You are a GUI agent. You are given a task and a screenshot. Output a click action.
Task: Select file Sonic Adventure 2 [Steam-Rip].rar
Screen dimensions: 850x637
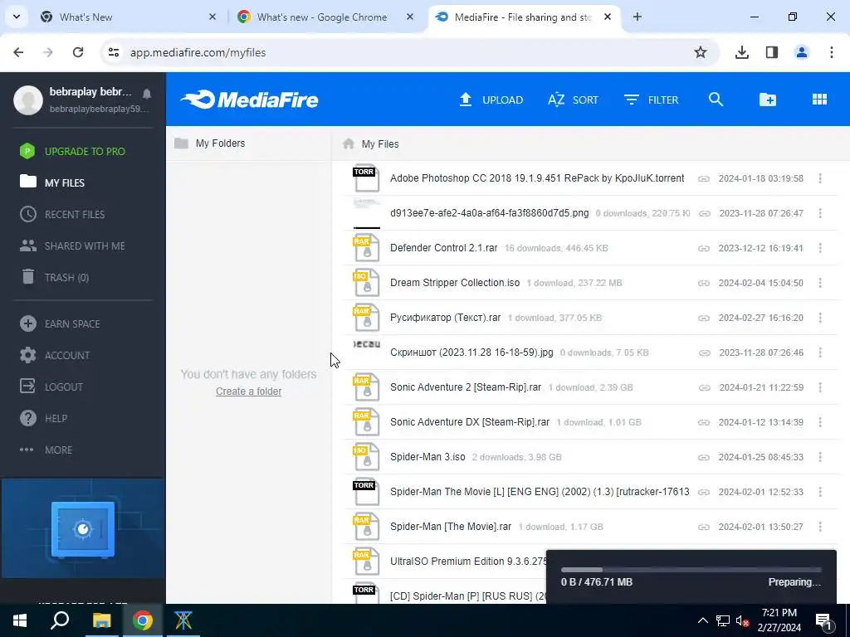tap(466, 387)
